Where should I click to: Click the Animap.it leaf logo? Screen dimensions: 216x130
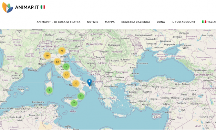click(8, 7)
